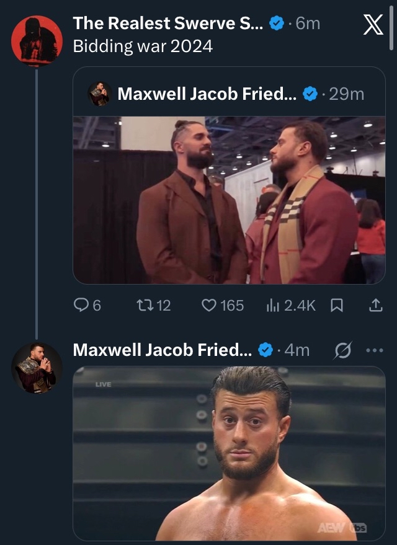Click the Grok circle-slash icon on the reply

click(x=341, y=350)
